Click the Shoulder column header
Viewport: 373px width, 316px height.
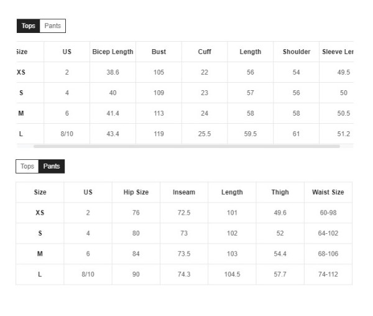296,52
